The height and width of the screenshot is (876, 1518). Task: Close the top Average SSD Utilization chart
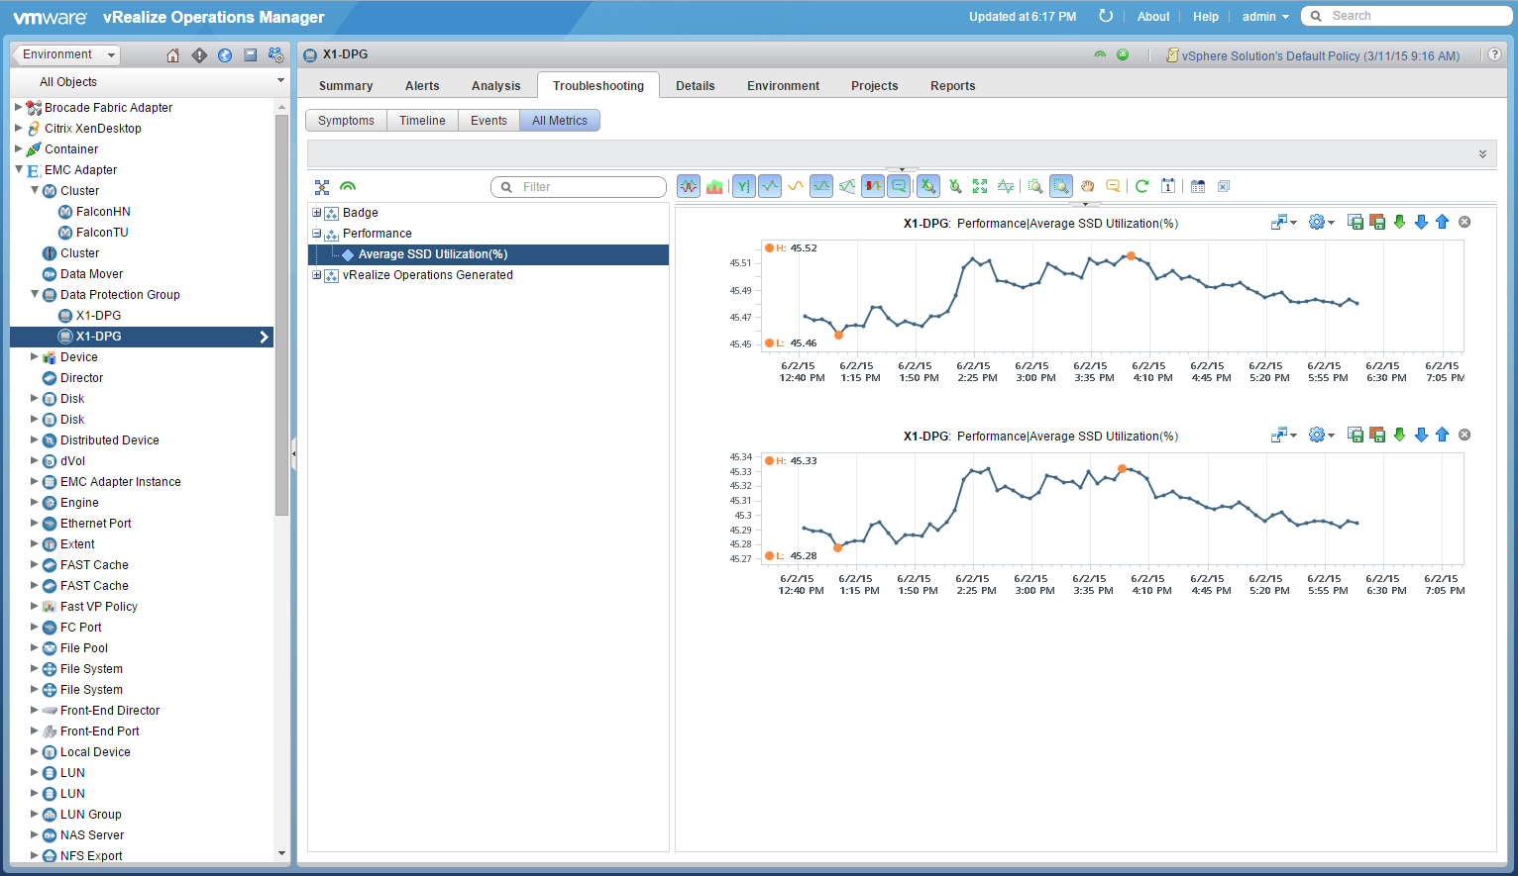[1464, 223]
